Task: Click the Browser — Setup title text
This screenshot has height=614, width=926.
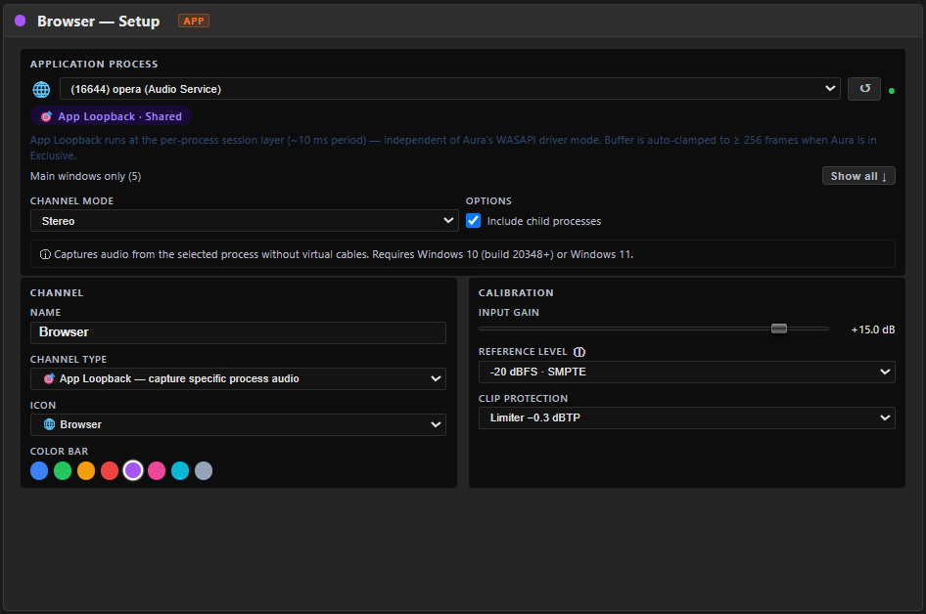Action: tap(98, 22)
